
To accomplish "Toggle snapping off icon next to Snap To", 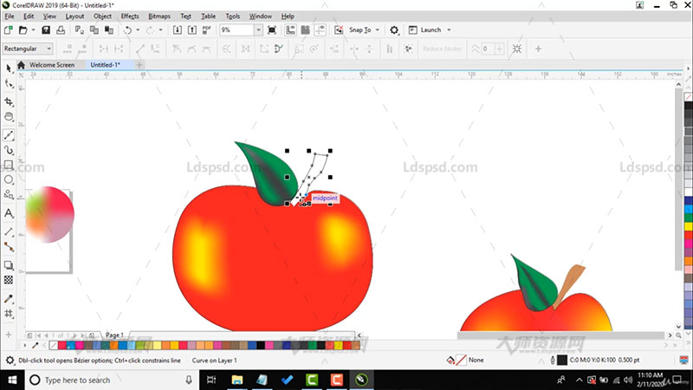I will click(x=339, y=30).
